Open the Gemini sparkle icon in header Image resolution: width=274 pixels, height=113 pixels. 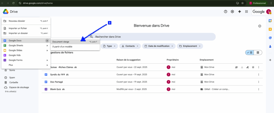[239, 11]
